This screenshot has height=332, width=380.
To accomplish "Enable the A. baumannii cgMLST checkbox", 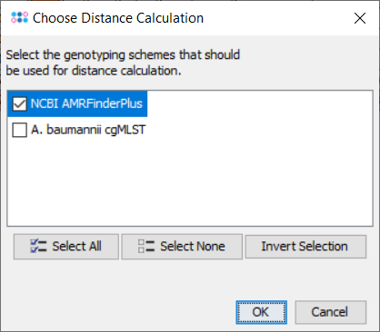I will [20, 130].
